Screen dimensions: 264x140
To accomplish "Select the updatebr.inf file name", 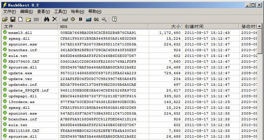I will click(x=23, y=84).
